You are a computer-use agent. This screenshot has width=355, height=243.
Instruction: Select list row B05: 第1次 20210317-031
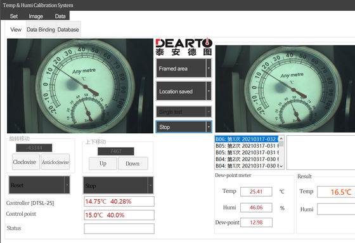tap(247, 152)
